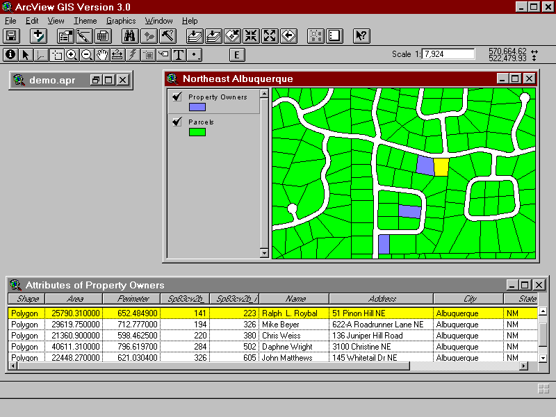Select the magnifier Zoom Out tool
This screenshot has height=417, width=556.
[87, 55]
